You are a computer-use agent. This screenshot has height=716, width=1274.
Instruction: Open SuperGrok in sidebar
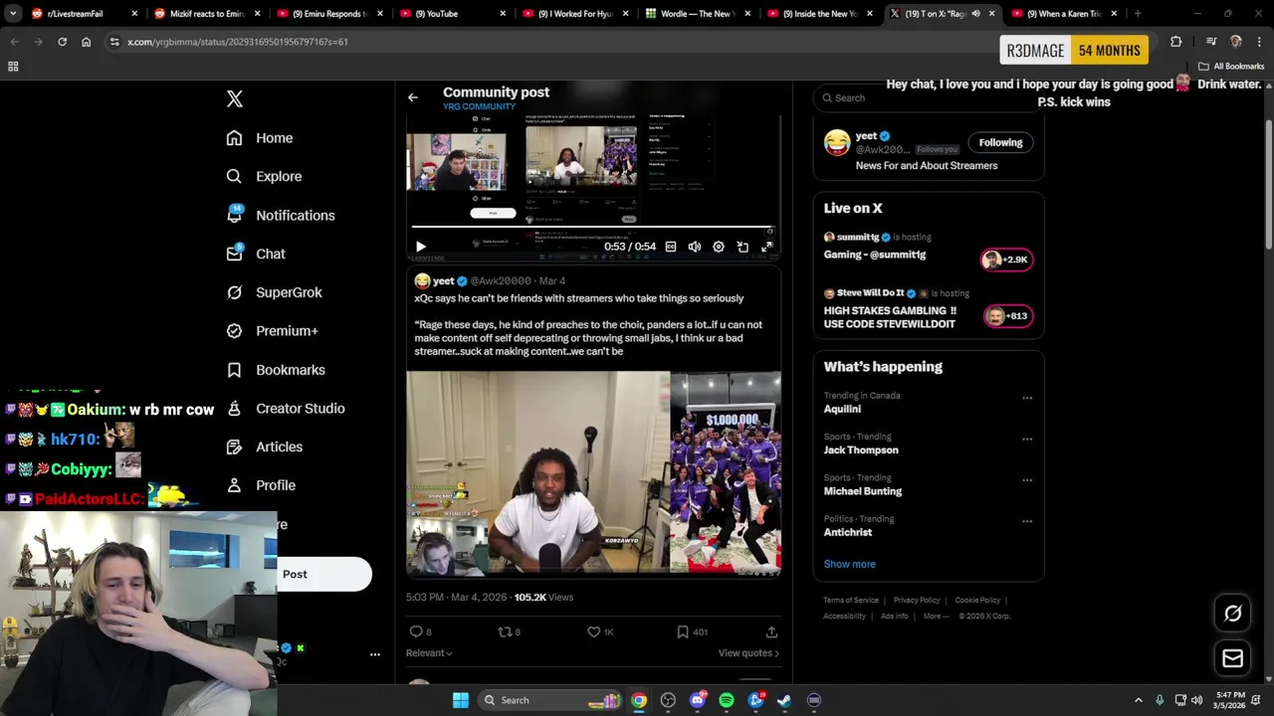[274, 292]
